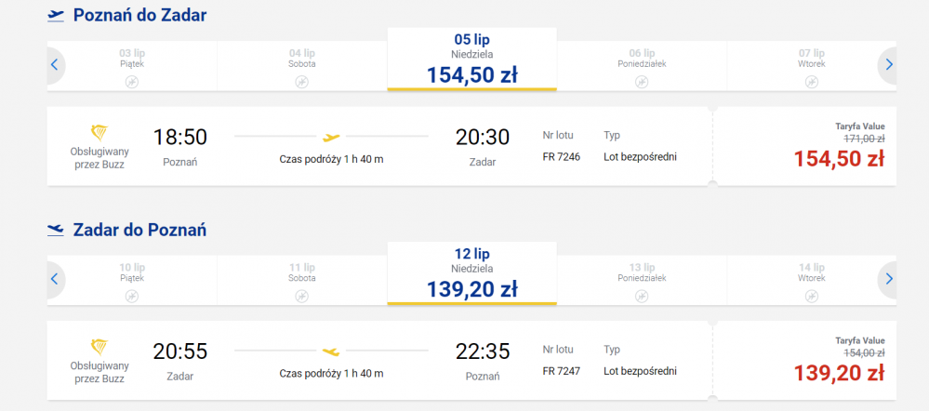Choose the 13 lip Poniedziałek date

[642, 280]
